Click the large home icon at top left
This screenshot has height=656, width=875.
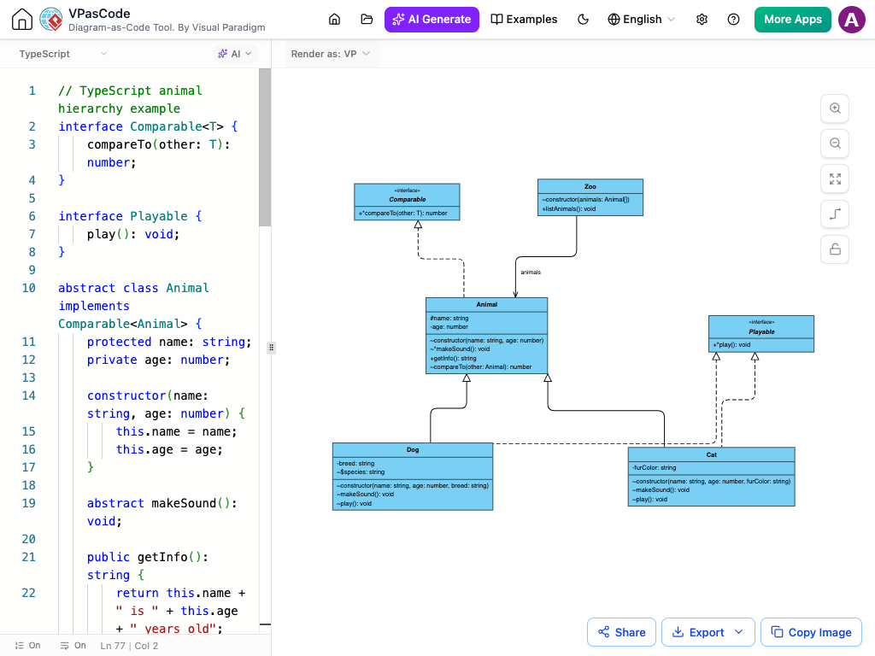[22, 20]
